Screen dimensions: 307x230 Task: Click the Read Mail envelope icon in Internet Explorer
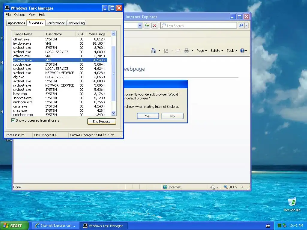178,51
